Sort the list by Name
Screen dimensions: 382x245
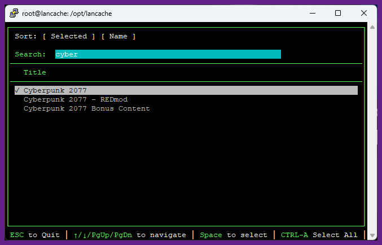click(118, 36)
